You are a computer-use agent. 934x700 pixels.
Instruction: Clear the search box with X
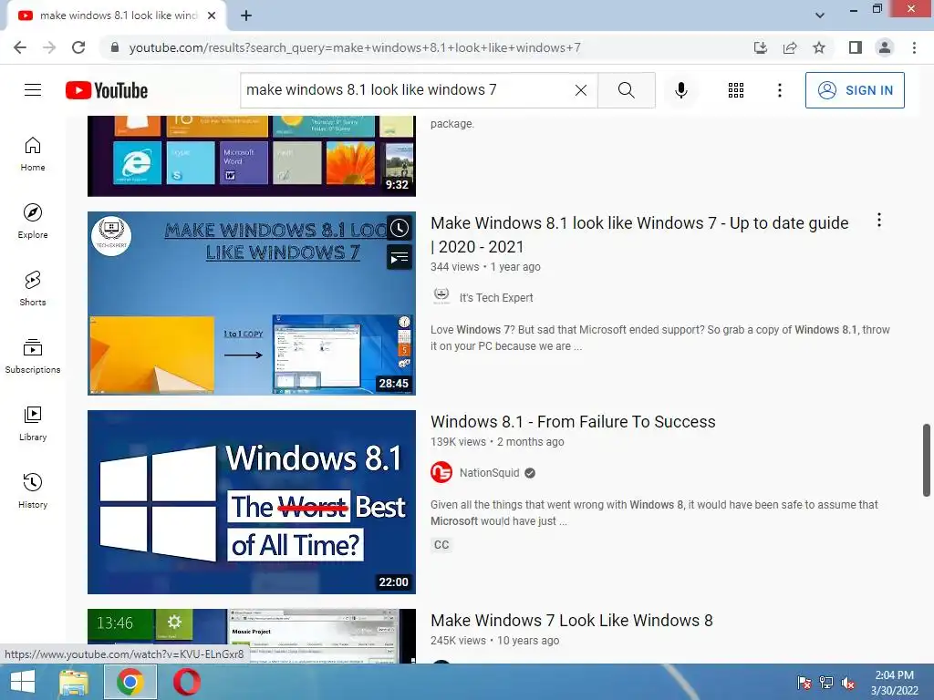click(x=581, y=90)
